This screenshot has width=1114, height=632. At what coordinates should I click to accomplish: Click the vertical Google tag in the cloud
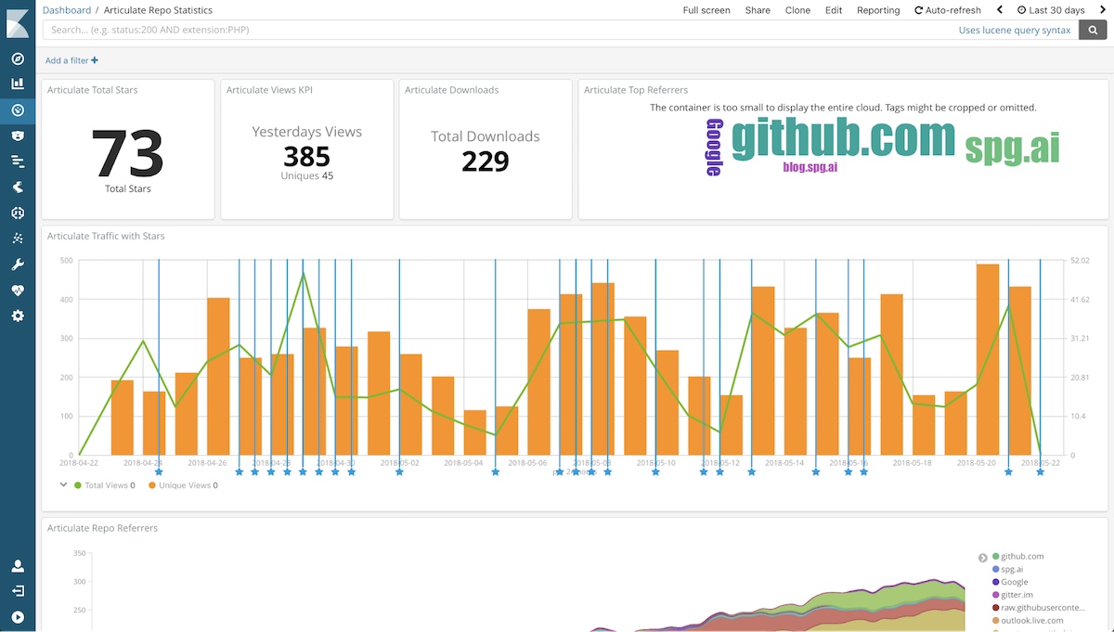coord(714,147)
